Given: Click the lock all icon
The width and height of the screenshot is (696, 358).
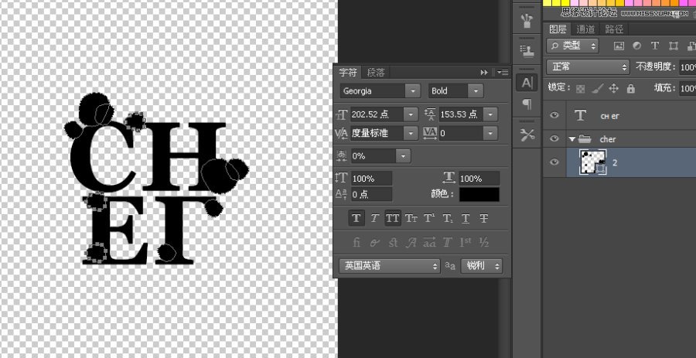Looking at the screenshot, I should coord(630,88).
